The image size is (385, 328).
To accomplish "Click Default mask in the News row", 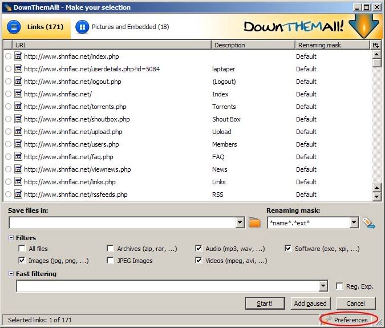I will pyautogui.click(x=306, y=169).
